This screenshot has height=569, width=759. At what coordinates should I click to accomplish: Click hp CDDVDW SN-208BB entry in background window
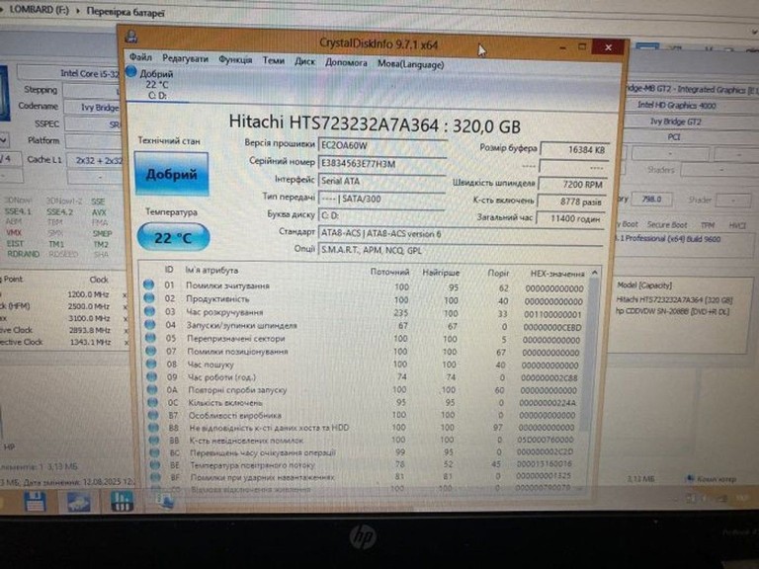[x=672, y=311]
